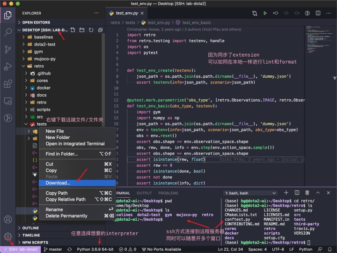Screen dimensions: 337x253
Task: Open the Extensions view
Action: coord(8,83)
